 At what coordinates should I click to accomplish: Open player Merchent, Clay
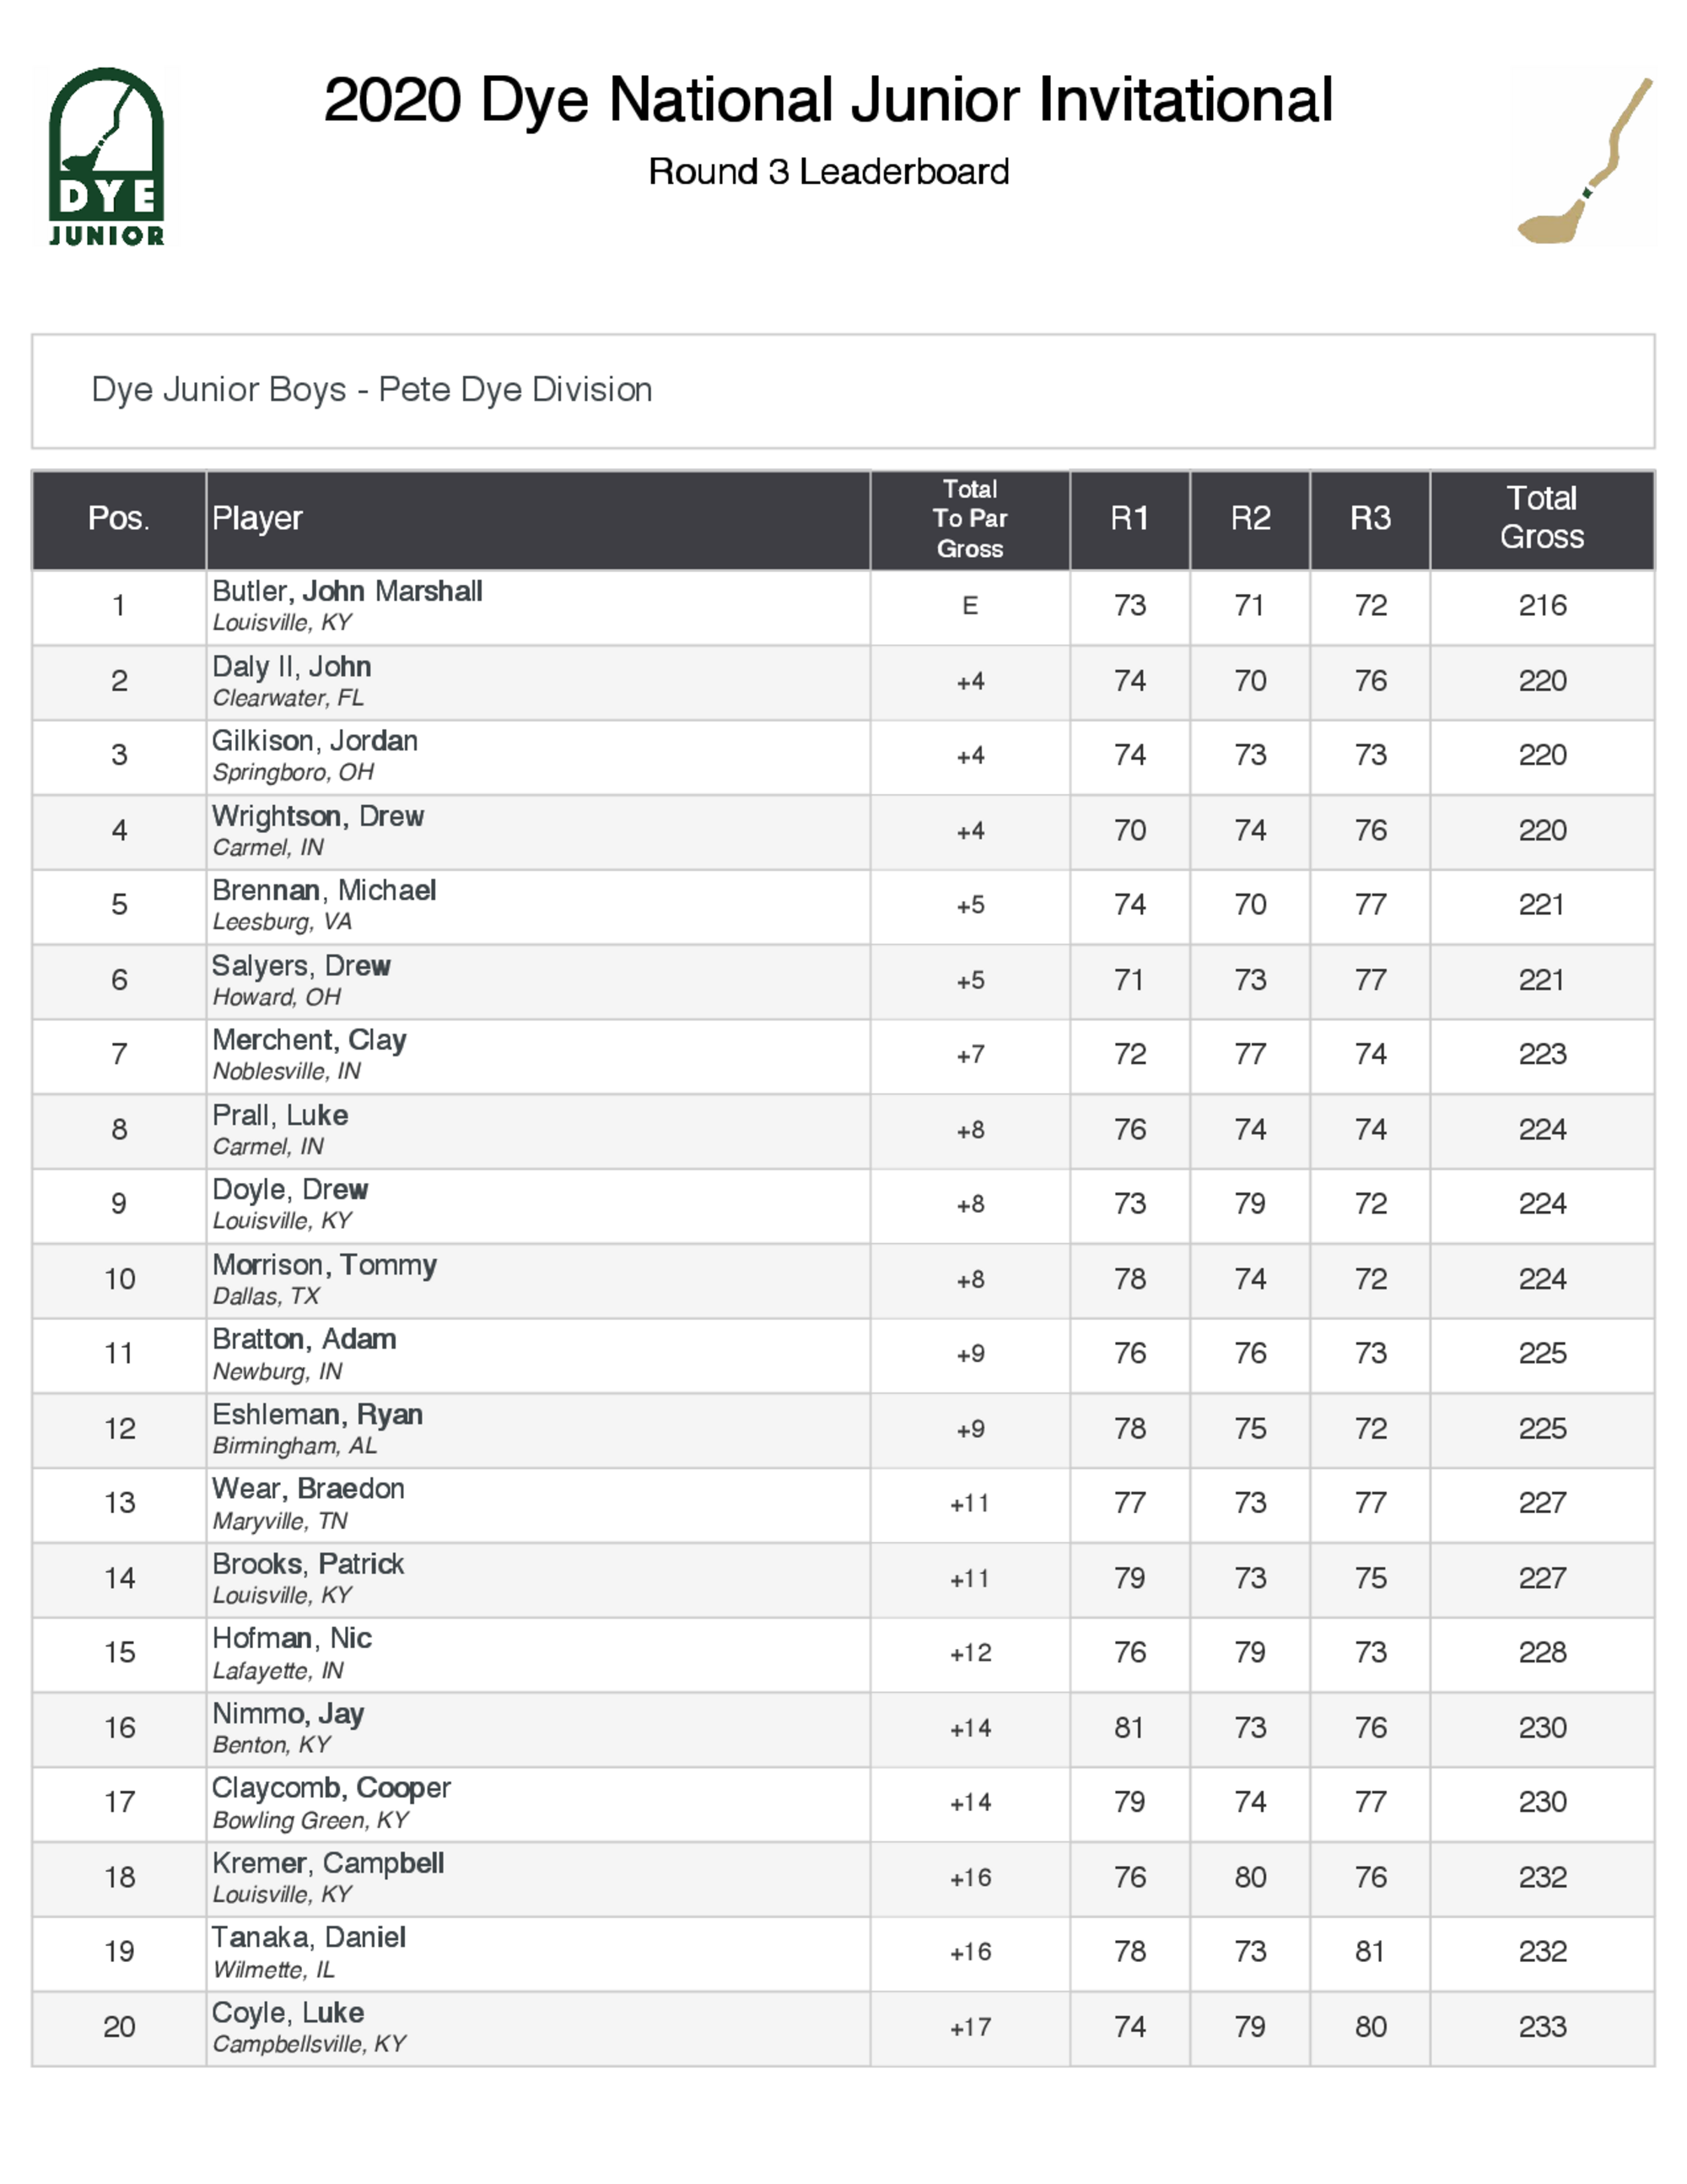pos(309,1041)
